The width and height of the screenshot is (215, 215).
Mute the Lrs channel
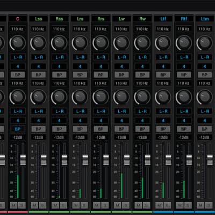pos(76,205)
